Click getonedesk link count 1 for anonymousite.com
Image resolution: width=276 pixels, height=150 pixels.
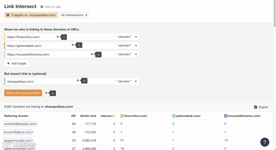click(x=173, y=140)
